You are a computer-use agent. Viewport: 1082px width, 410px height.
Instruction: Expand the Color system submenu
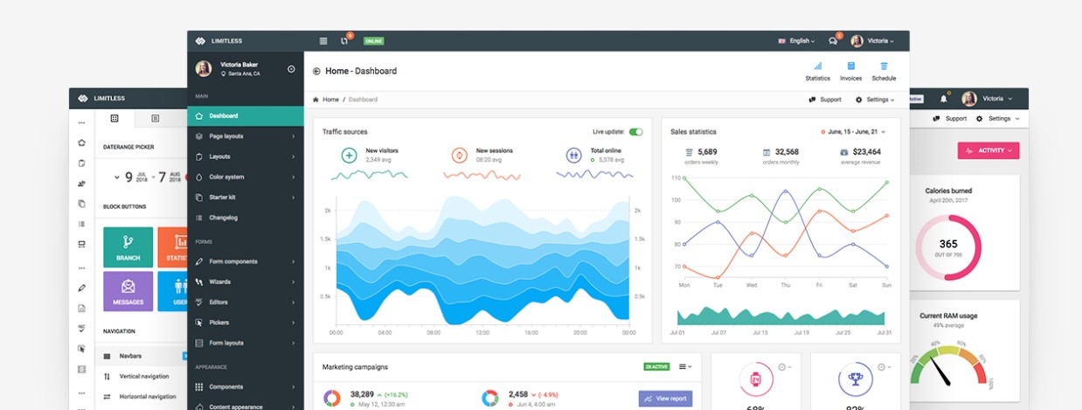point(246,177)
